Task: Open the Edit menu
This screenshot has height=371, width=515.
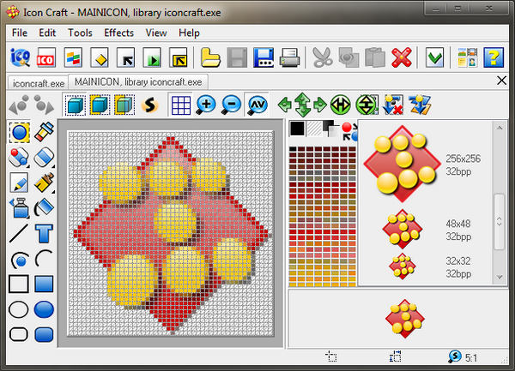Action: point(47,33)
